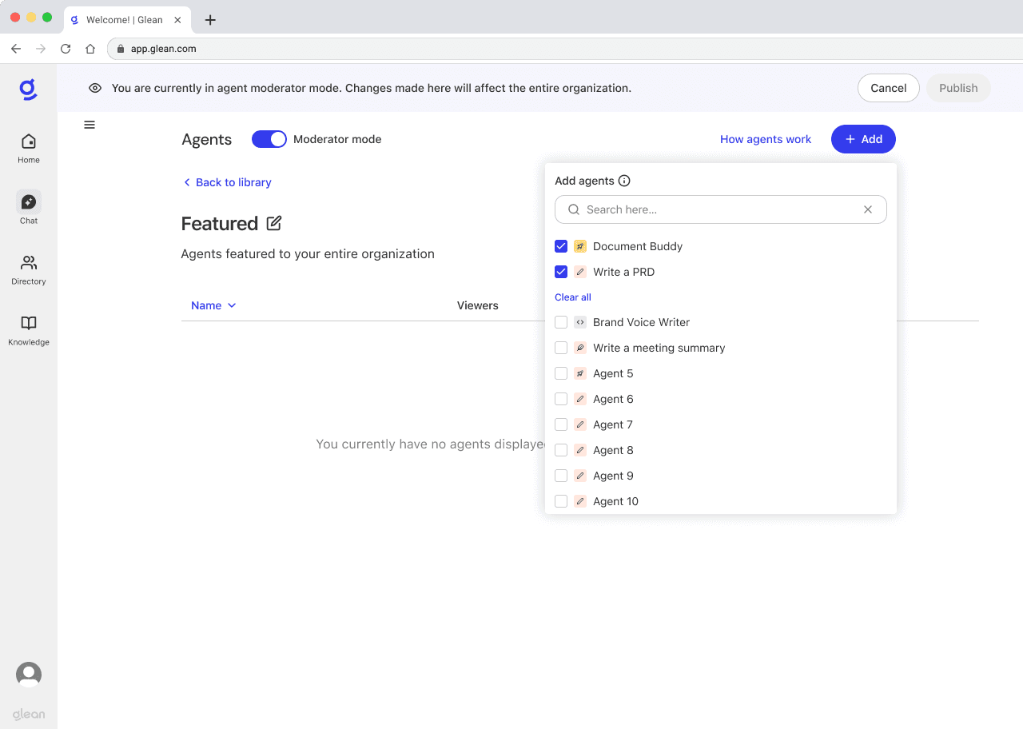This screenshot has width=1023, height=729.
Task: Uncheck Write a PRD checkbox
Action: [561, 272]
